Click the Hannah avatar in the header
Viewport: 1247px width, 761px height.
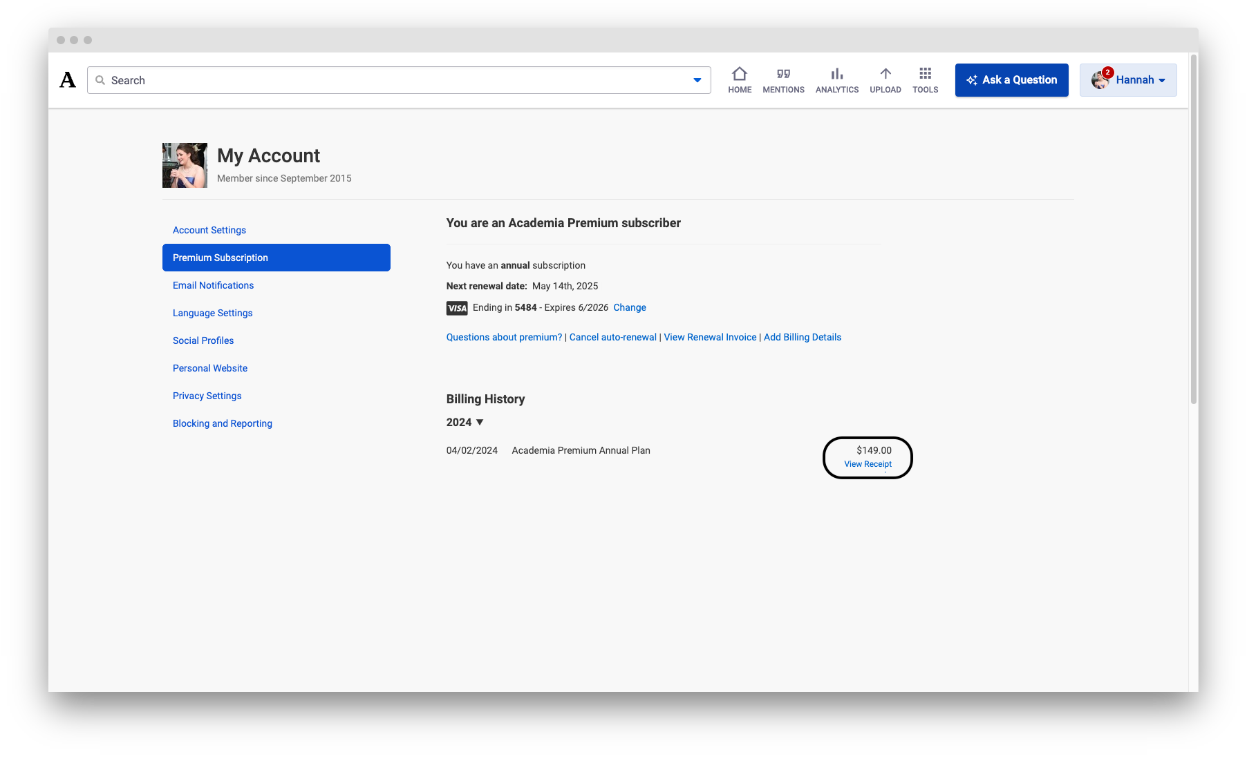point(1100,81)
